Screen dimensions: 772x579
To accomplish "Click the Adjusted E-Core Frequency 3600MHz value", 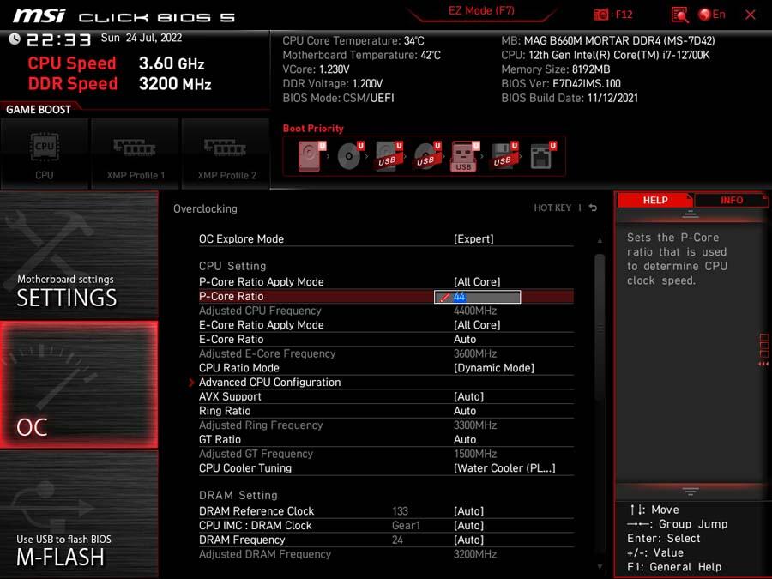I will point(475,353).
